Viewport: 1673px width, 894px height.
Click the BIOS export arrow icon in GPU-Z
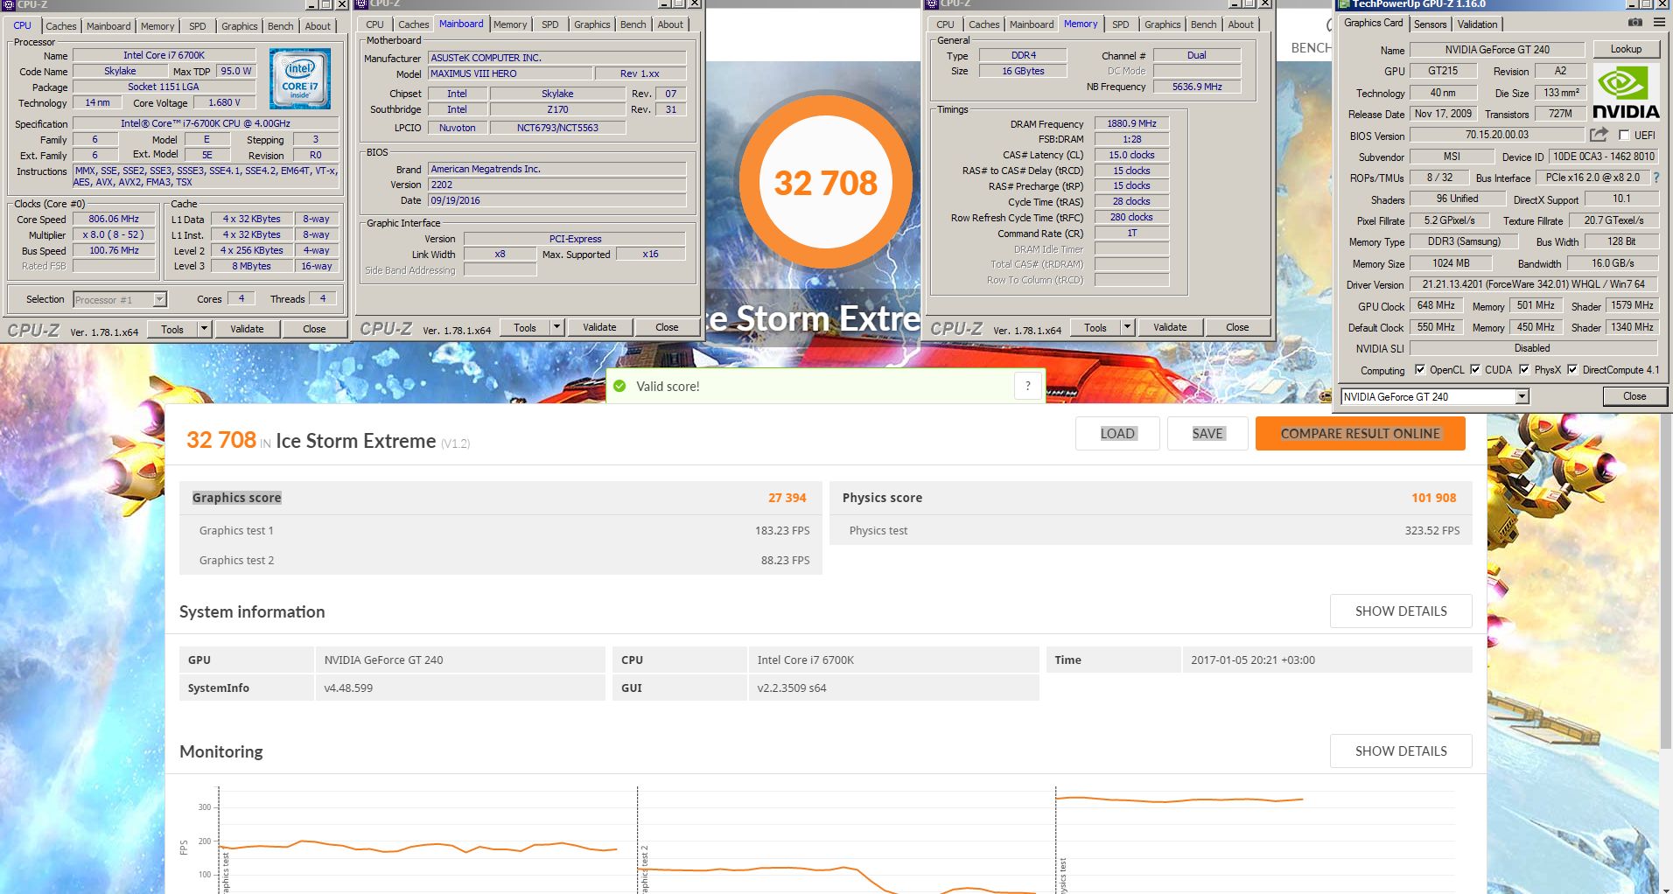coord(1599,135)
